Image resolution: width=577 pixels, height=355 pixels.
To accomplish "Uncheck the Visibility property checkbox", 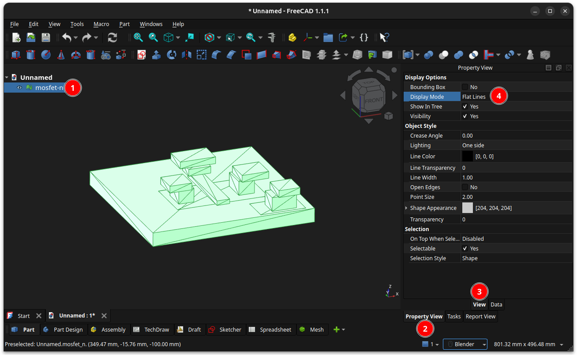I will [465, 116].
